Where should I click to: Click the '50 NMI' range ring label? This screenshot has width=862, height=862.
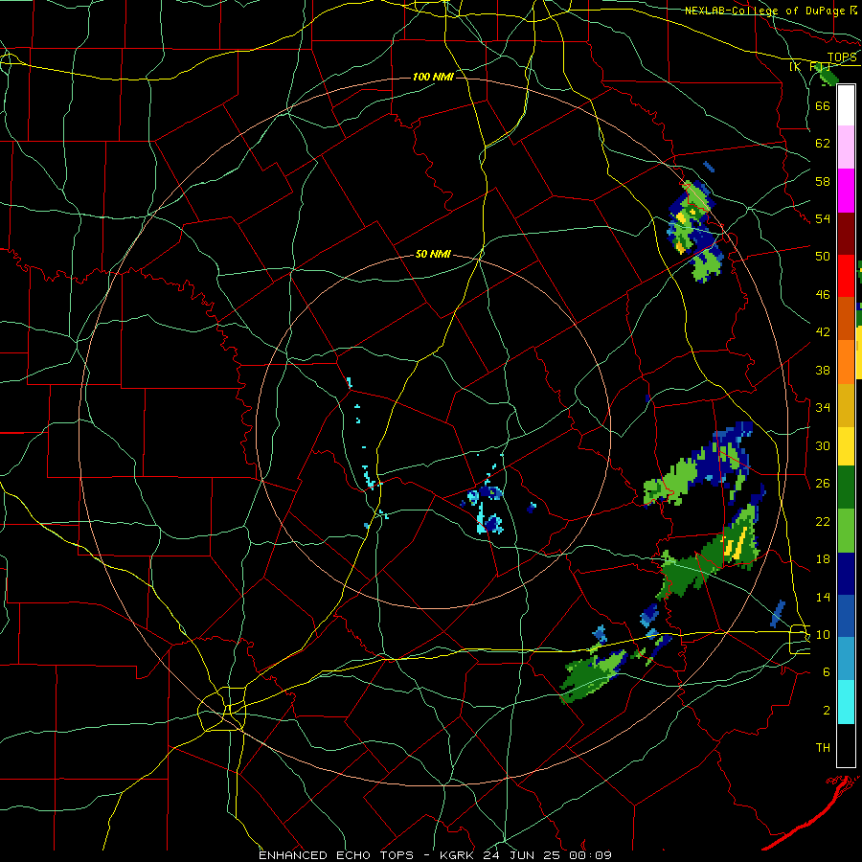pyautogui.click(x=433, y=254)
